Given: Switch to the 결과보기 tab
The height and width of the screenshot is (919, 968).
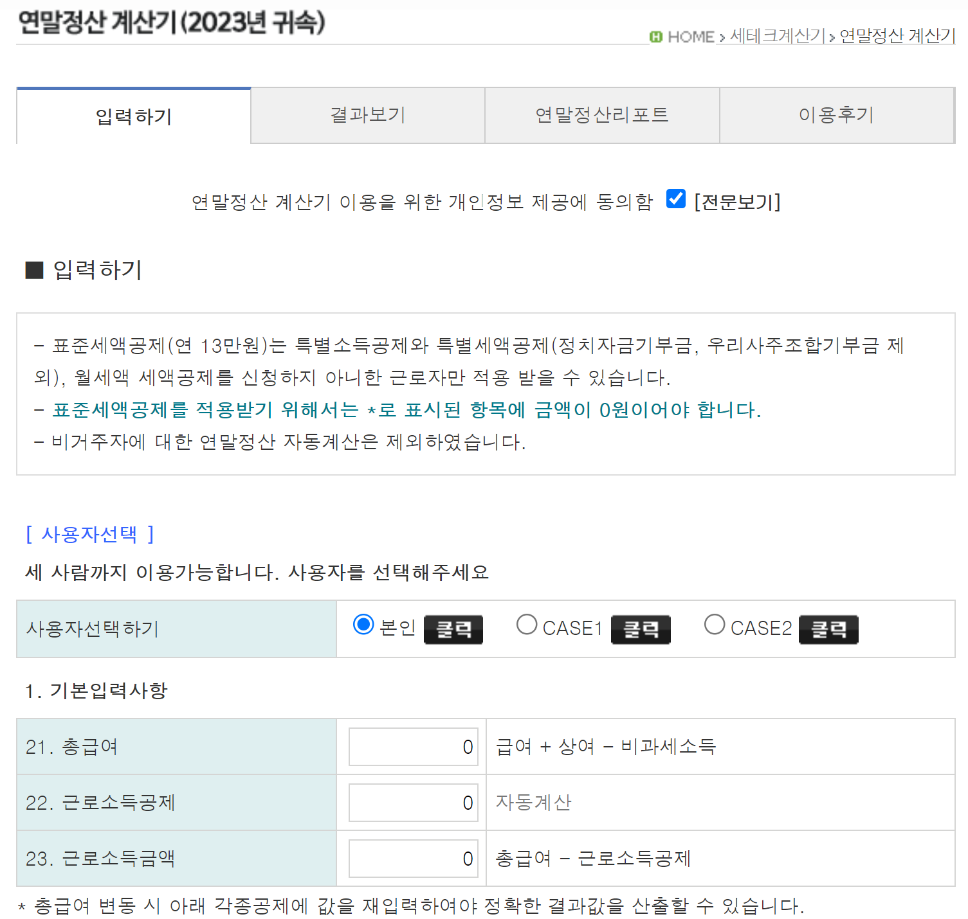Looking at the screenshot, I should [368, 115].
